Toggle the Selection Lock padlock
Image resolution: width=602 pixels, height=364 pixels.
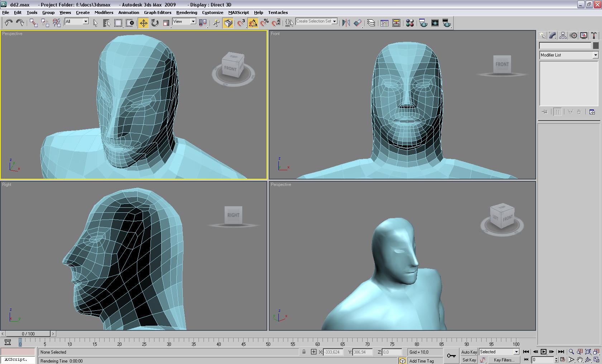[304, 352]
